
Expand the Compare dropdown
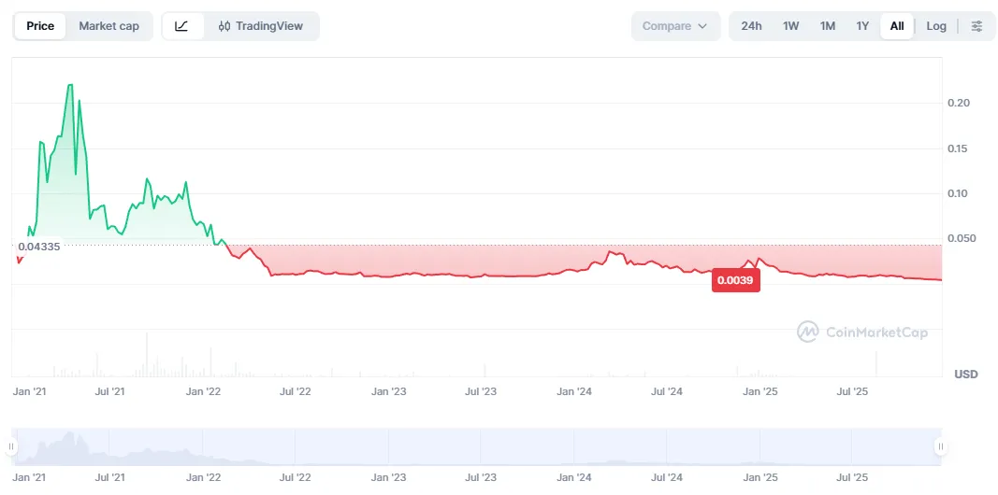pyautogui.click(x=675, y=26)
